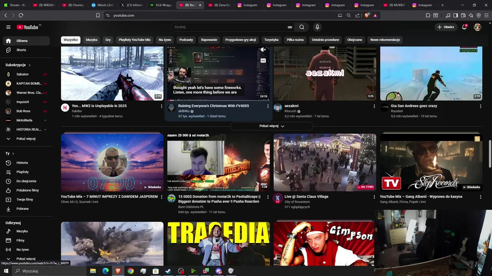Expand Pokaż więcej below the video row
Screen dimensions: 492x276
(272, 126)
